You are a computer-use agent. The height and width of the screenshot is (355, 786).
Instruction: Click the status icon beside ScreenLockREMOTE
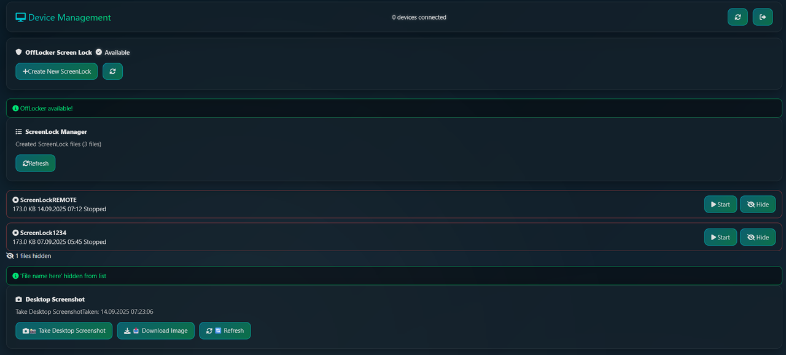15,200
